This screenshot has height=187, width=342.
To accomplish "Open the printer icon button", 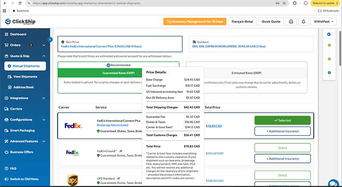I will tap(291, 22).
